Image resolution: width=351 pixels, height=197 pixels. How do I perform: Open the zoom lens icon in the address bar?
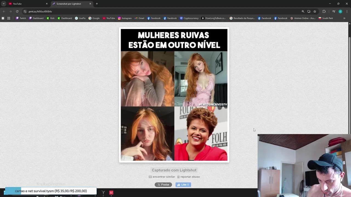pos(303,11)
